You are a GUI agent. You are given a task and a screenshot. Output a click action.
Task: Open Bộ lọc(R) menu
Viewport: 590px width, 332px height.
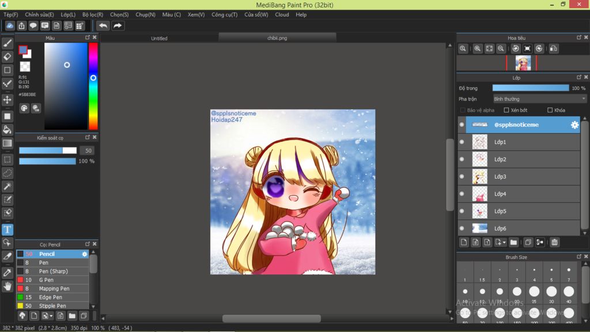(93, 14)
